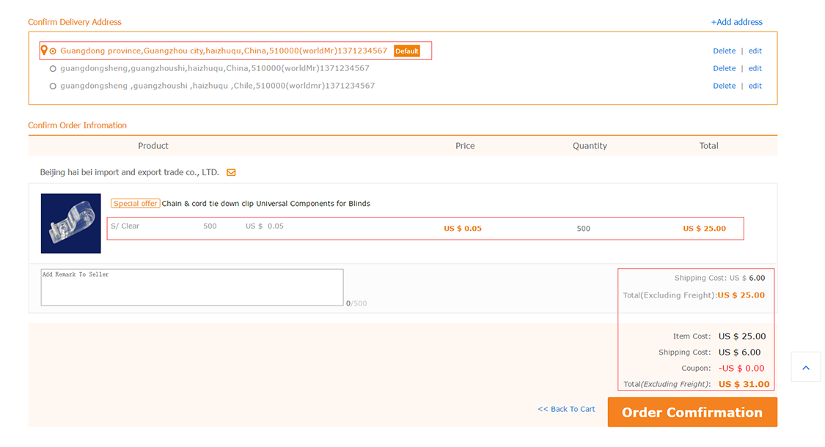Click the Item Cost US $ 25.00 value
825x447 pixels.
pyautogui.click(x=742, y=336)
